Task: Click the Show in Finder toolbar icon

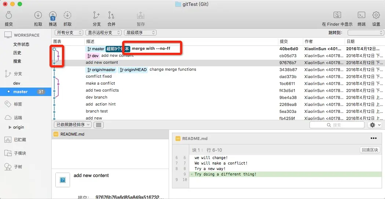Action: point(337,15)
